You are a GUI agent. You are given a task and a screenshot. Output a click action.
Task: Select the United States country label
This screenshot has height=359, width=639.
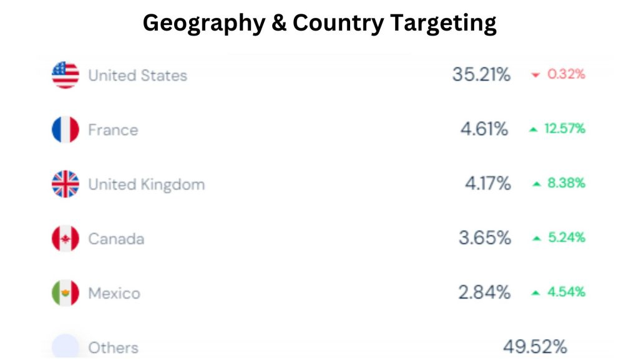click(x=137, y=75)
